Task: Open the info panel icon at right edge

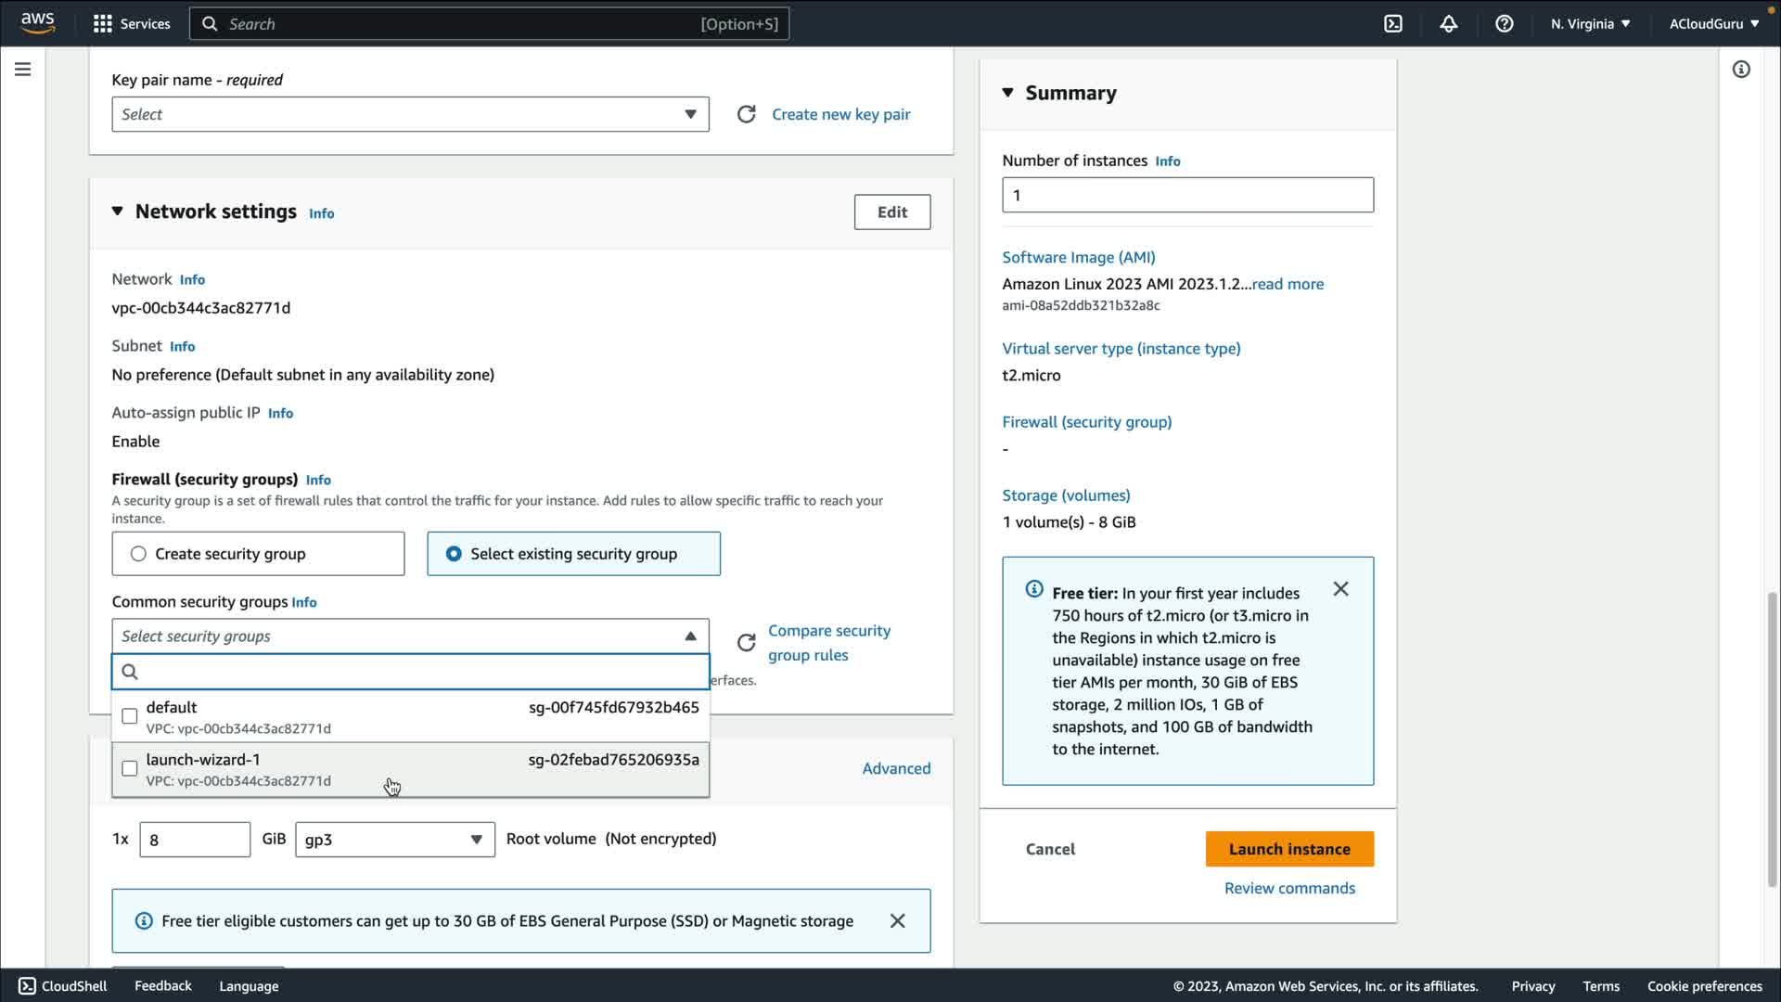Action: coord(1741,70)
